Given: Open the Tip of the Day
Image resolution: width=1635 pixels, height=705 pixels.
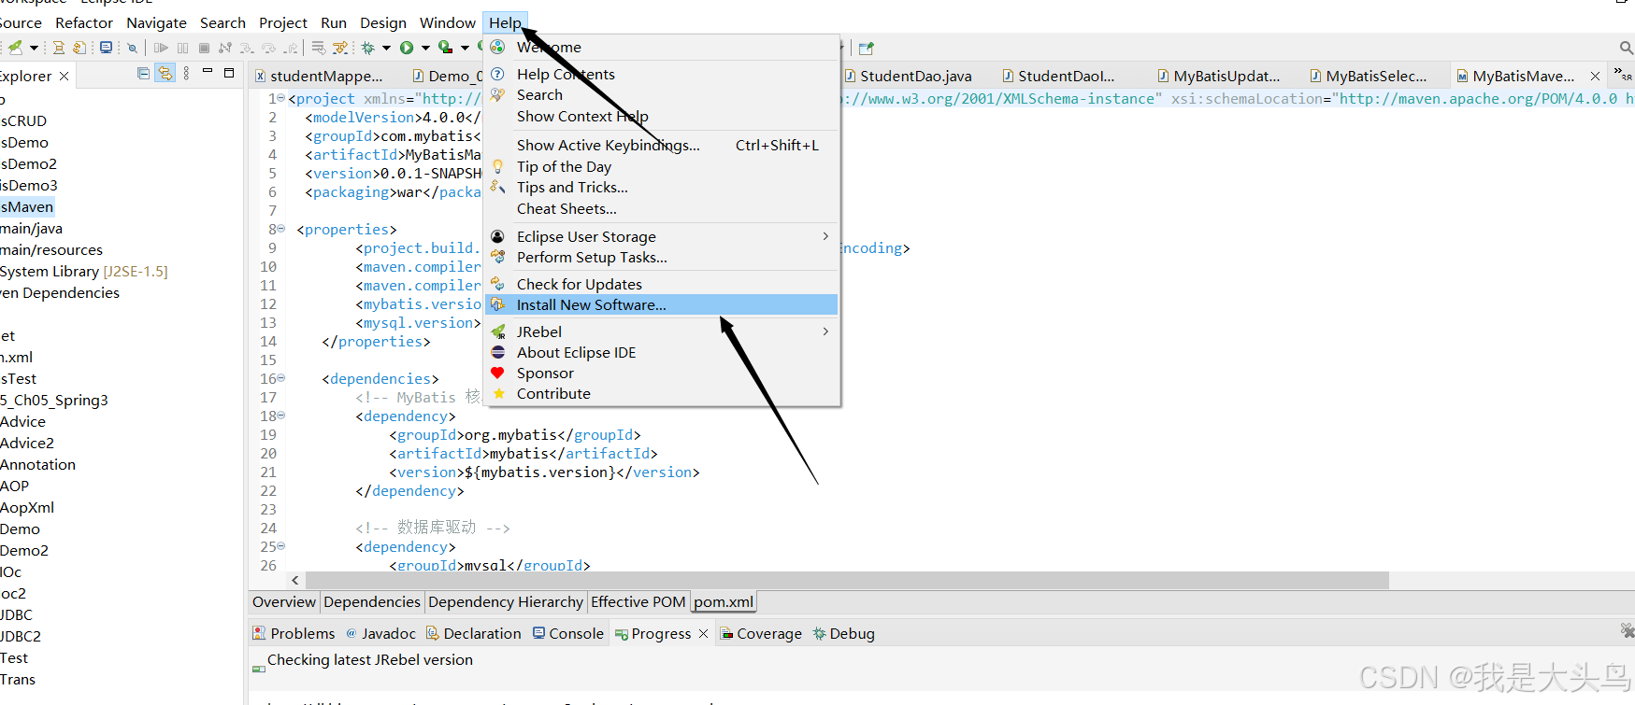Looking at the screenshot, I should click(662, 166).
